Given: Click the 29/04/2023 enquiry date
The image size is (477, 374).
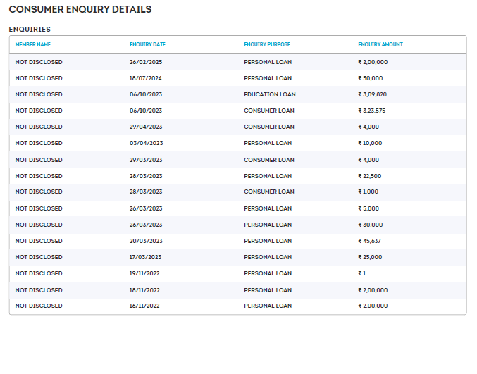Looking at the screenshot, I should point(146,127).
